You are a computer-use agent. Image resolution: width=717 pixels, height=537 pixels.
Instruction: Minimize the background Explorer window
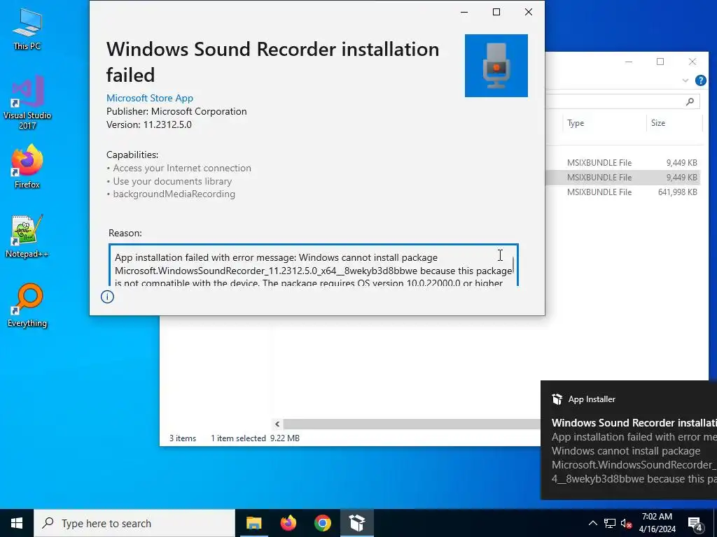(x=629, y=62)
